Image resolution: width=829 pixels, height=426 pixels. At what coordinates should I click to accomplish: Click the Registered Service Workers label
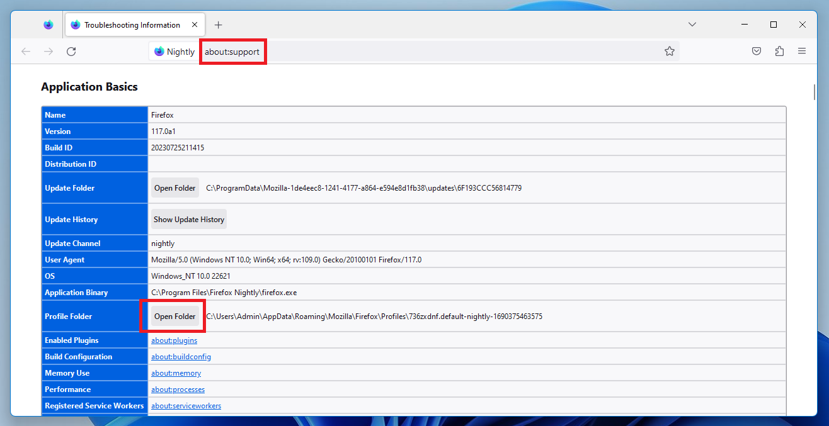click(x=94, y=406)
